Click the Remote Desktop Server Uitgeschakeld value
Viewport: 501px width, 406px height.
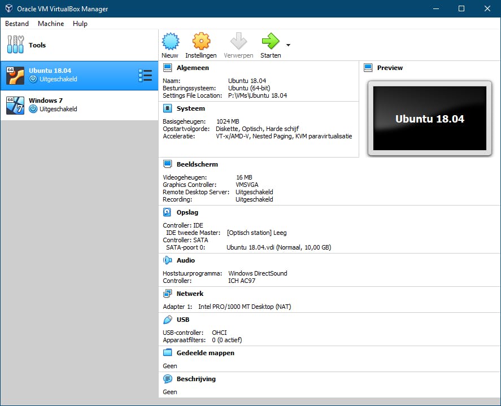tap(254, 192)
